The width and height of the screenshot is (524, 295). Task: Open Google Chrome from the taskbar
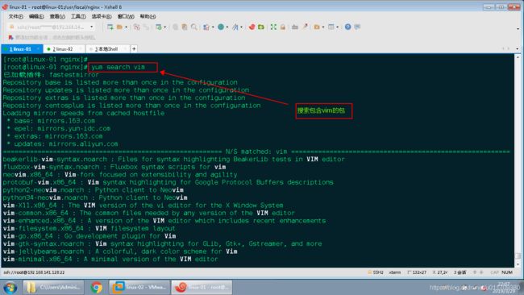[x=96, y=287]
